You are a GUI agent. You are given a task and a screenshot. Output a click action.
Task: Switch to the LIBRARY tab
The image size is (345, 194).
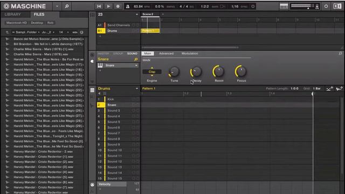tap(13, 15)
